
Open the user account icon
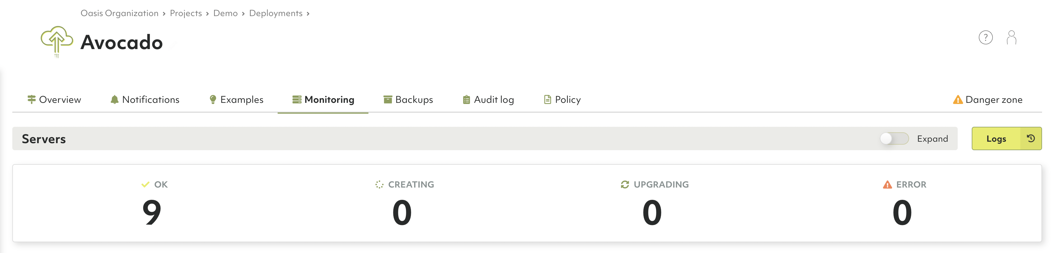pos(1011,38)
